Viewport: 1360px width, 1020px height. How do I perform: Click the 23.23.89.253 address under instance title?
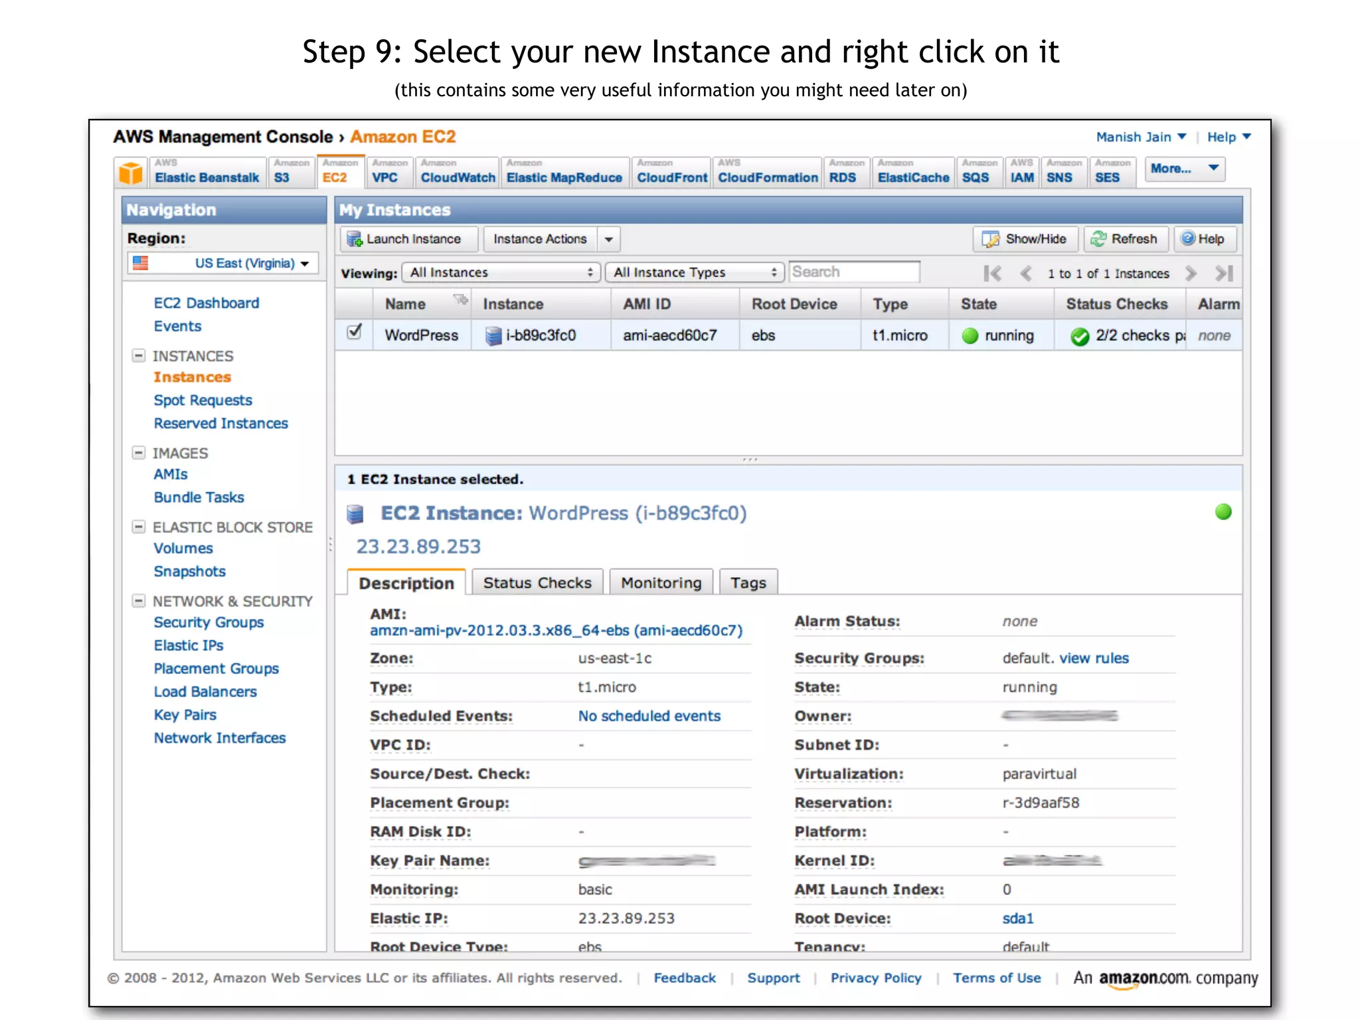(418, 547)
